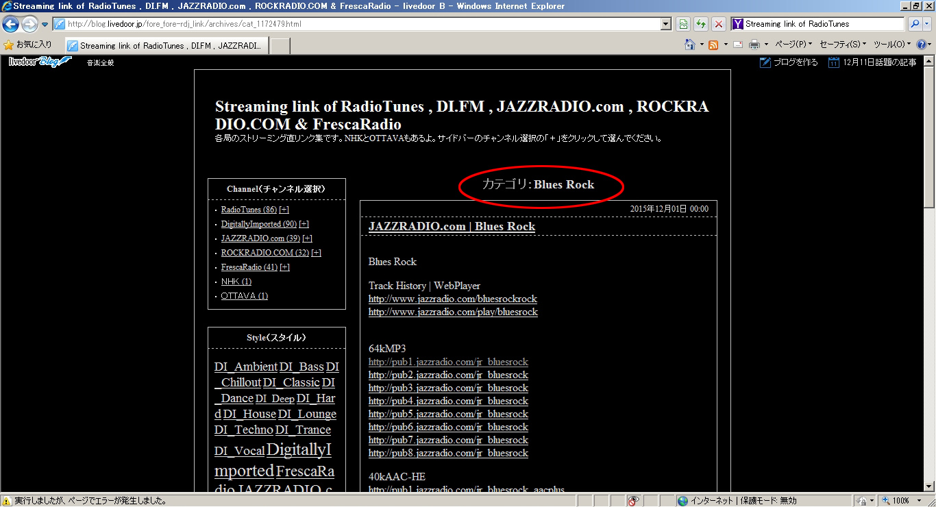
Task: Select the DI_Vocal style tag
Action: click(x=240, y=452)
